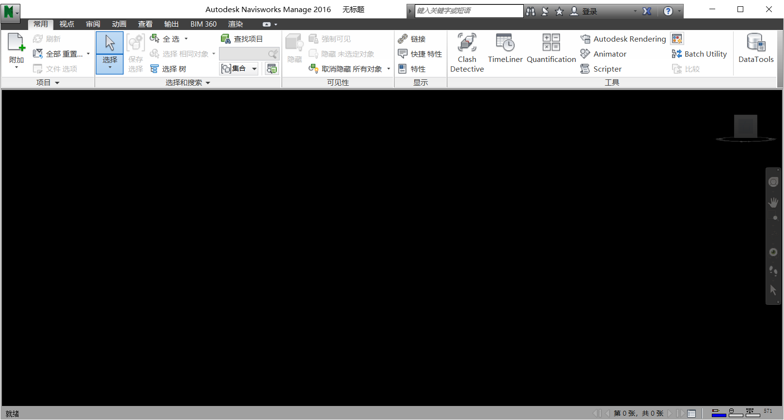Switch to the Animation (动画) tab
The image size is (784, 420).
[x=119, y=24]
